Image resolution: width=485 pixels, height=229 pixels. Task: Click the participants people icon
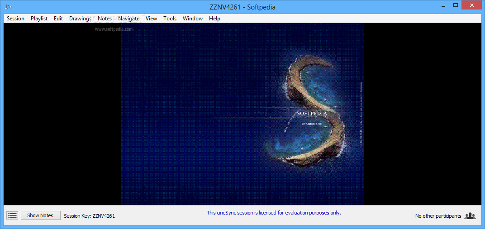click(x=470, y=216)
